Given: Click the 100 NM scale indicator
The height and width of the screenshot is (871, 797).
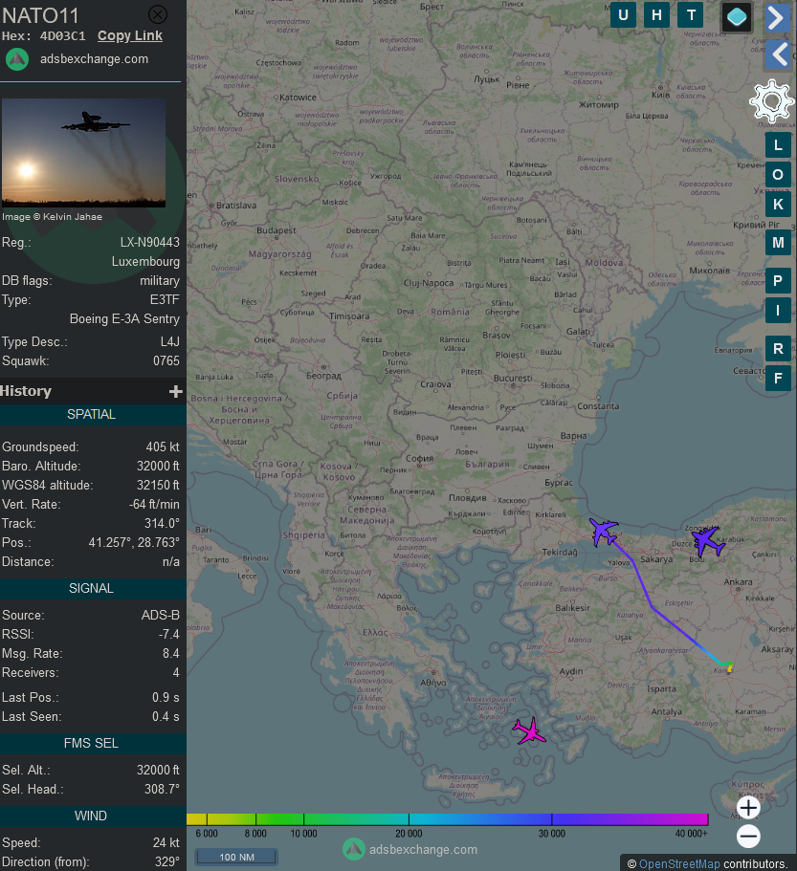Looking at the screenshot, I should pyautogui.click(x=236, y=857).
